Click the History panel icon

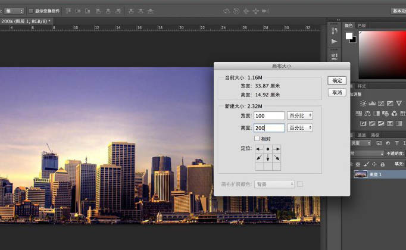[x=334, y=31]
